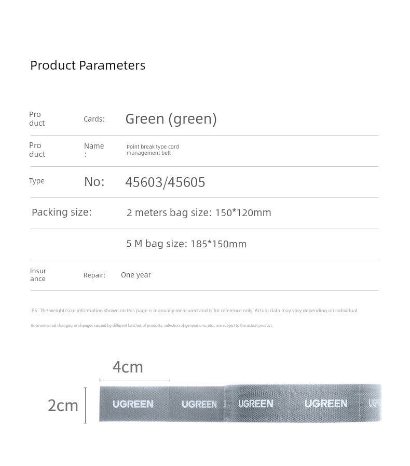Click the Cards: label

[x=94, y=119]
